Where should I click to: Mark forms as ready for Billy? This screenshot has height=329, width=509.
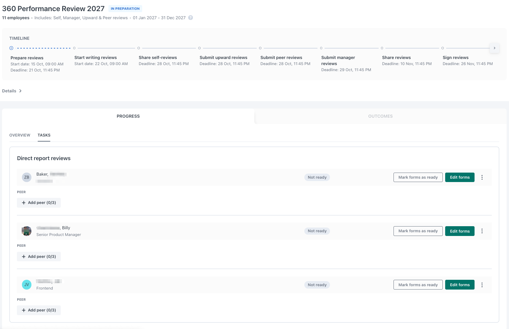click(418, 231)
